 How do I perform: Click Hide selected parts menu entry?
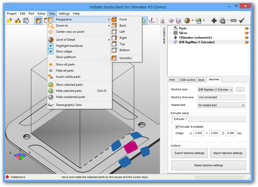click(x=79, y=91)
